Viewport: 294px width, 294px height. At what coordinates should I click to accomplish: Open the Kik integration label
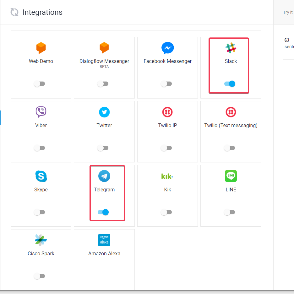[x=168, y=190]
